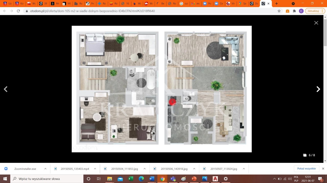Open the Chrome three-dot menu

[x=323, y=11]
